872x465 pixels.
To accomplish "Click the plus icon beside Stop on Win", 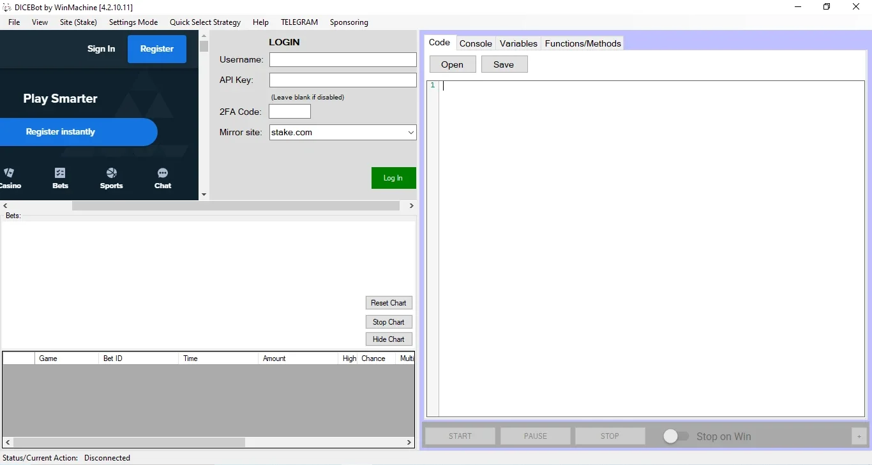I will click(x=859, y=436).
